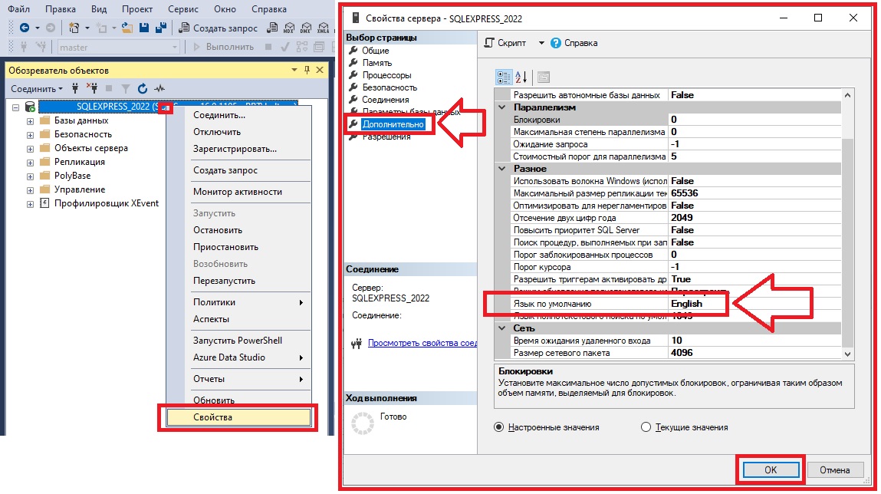881x494 pixels.
Task: Click the single-disk Save icon
Action: pyautogui.click(x=144, y=28)
